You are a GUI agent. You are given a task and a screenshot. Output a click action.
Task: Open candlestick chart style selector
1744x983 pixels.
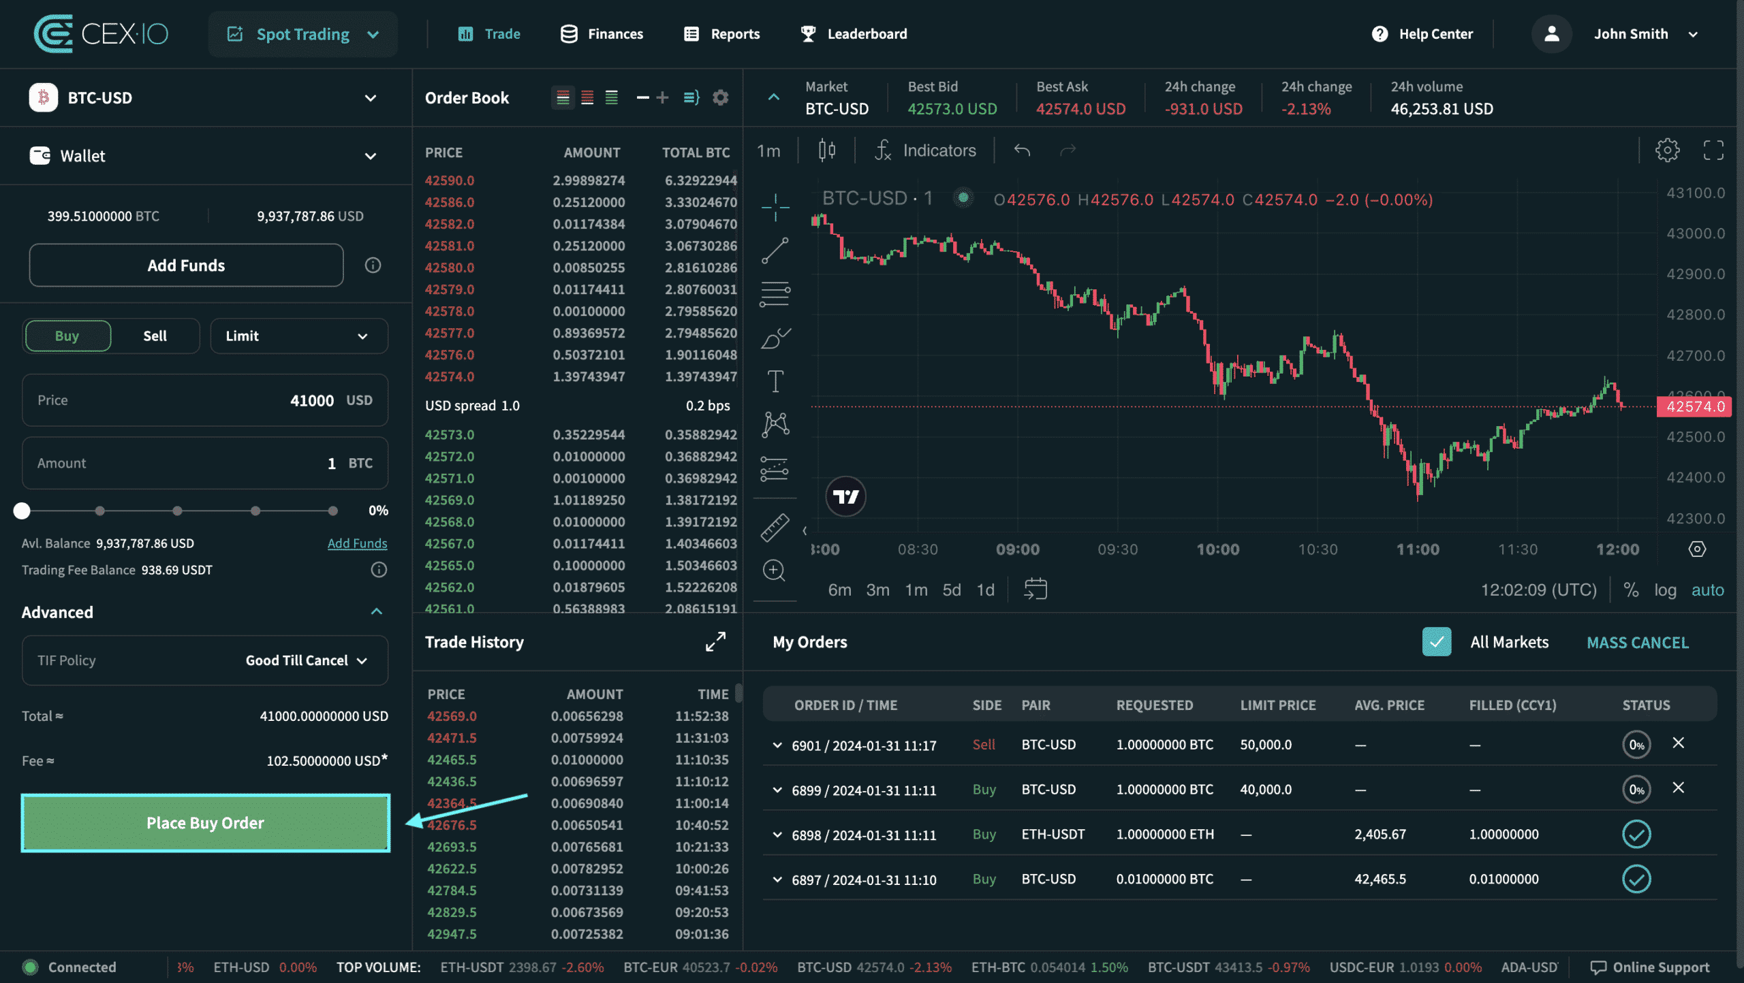[826, 150]
